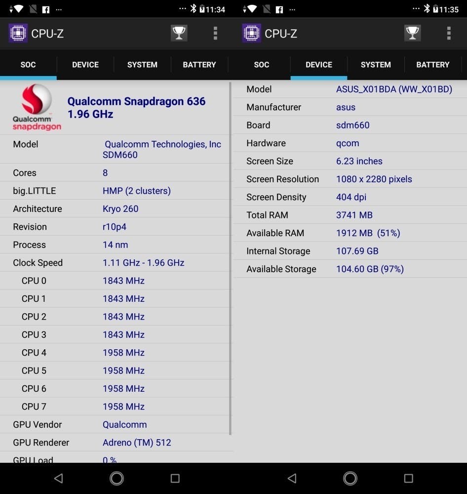
Task: Tap the Recents square button in right screen
Action: pos(408,478)
